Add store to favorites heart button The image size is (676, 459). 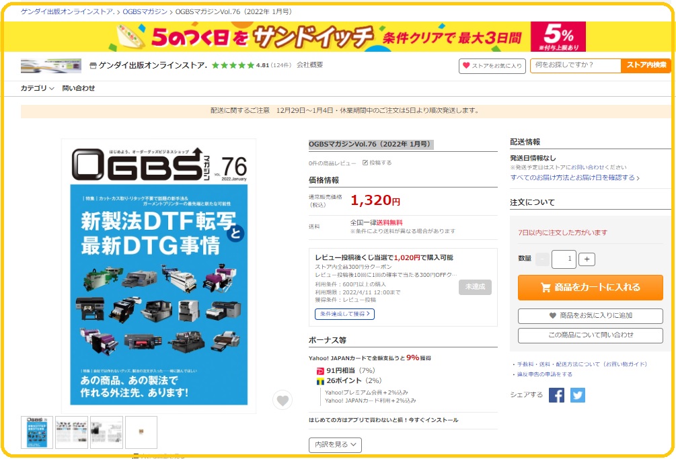[x=492, y=66]
